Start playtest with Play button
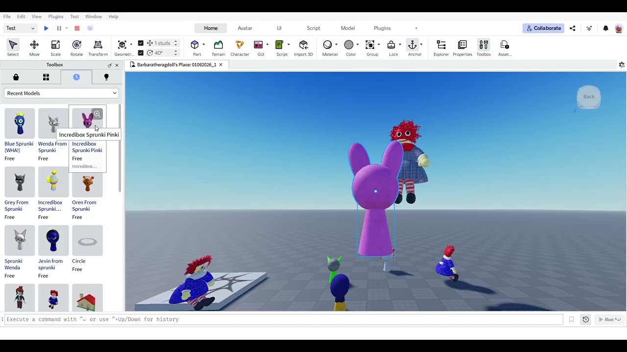 point(46,28)
